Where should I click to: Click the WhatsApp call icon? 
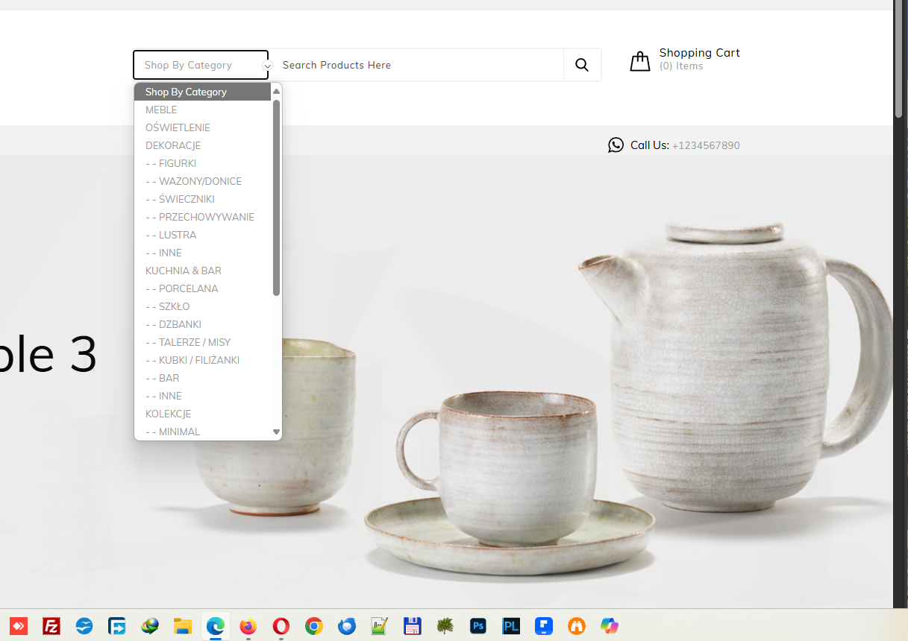616,145
